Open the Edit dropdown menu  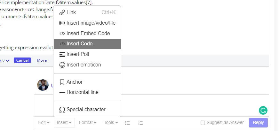[44, 122]
